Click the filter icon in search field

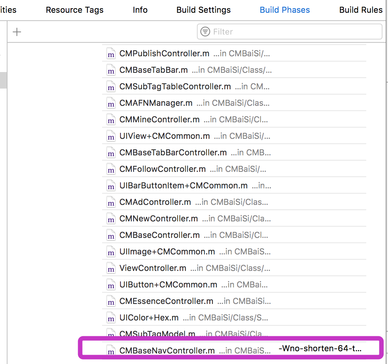click(x=205, y=32)
